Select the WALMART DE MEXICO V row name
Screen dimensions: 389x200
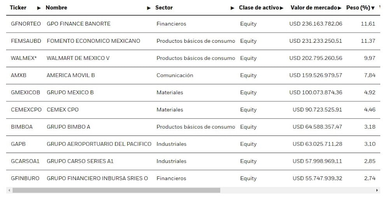click(78, 58)
